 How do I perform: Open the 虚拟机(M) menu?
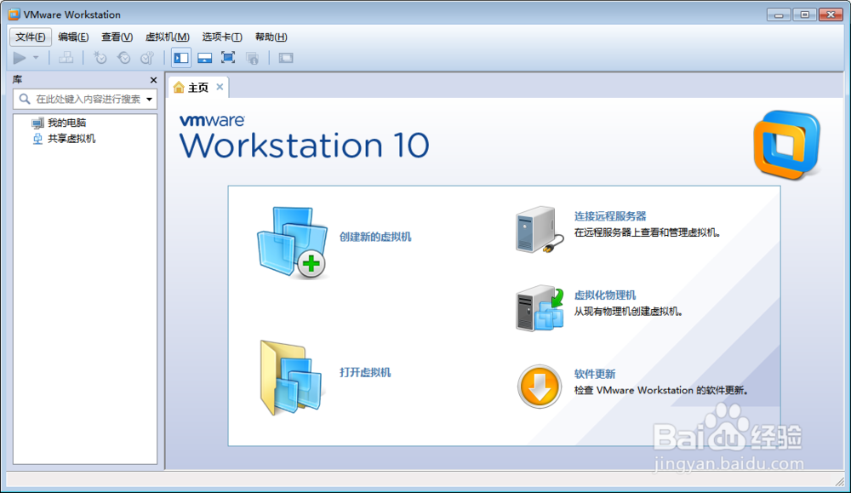tap(167, 37)
